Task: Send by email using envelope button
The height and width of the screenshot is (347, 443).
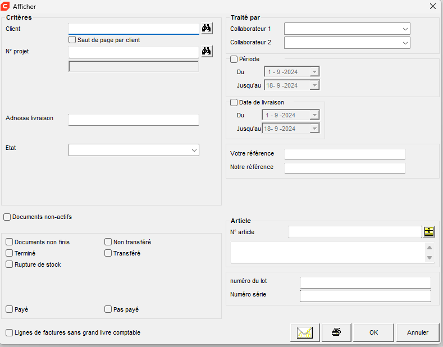Action: [x=305, y=332]
